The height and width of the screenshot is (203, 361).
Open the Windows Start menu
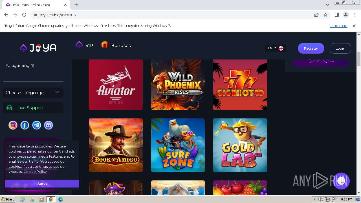point(8,199)
